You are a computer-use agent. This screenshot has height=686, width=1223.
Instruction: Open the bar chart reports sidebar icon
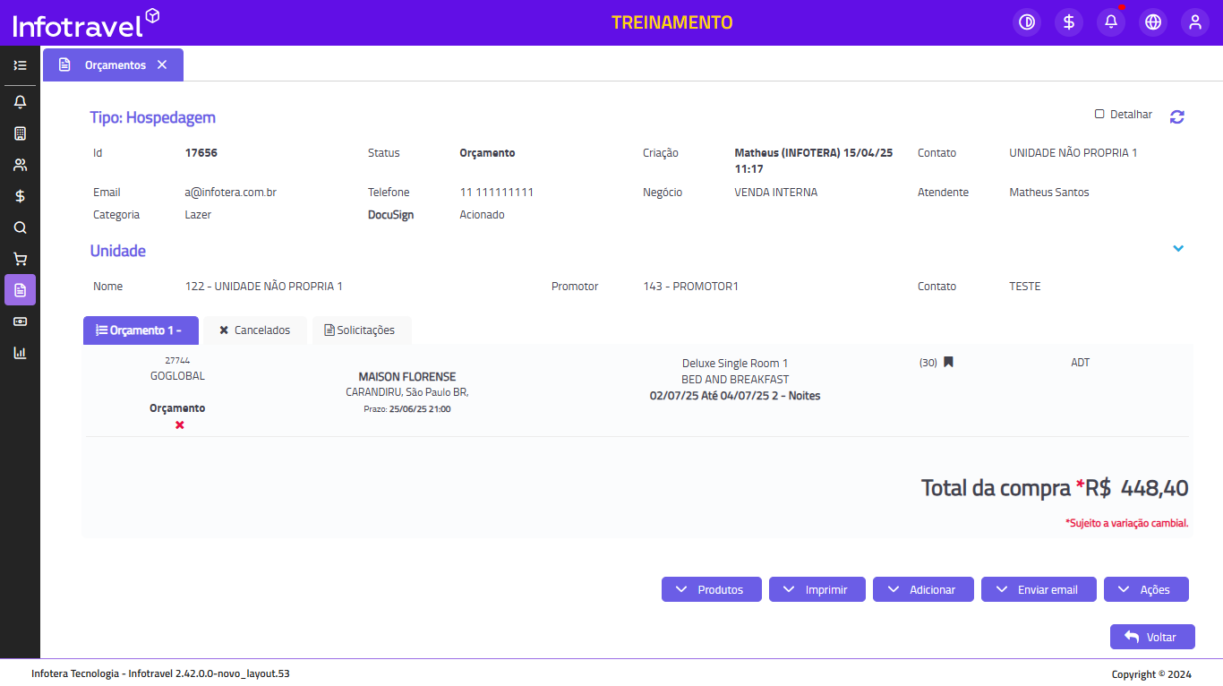[x=20, y=353]
